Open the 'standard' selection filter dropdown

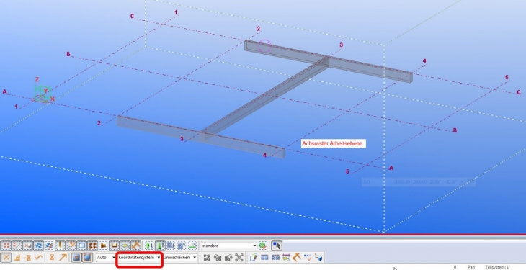[x=229, y=246]
